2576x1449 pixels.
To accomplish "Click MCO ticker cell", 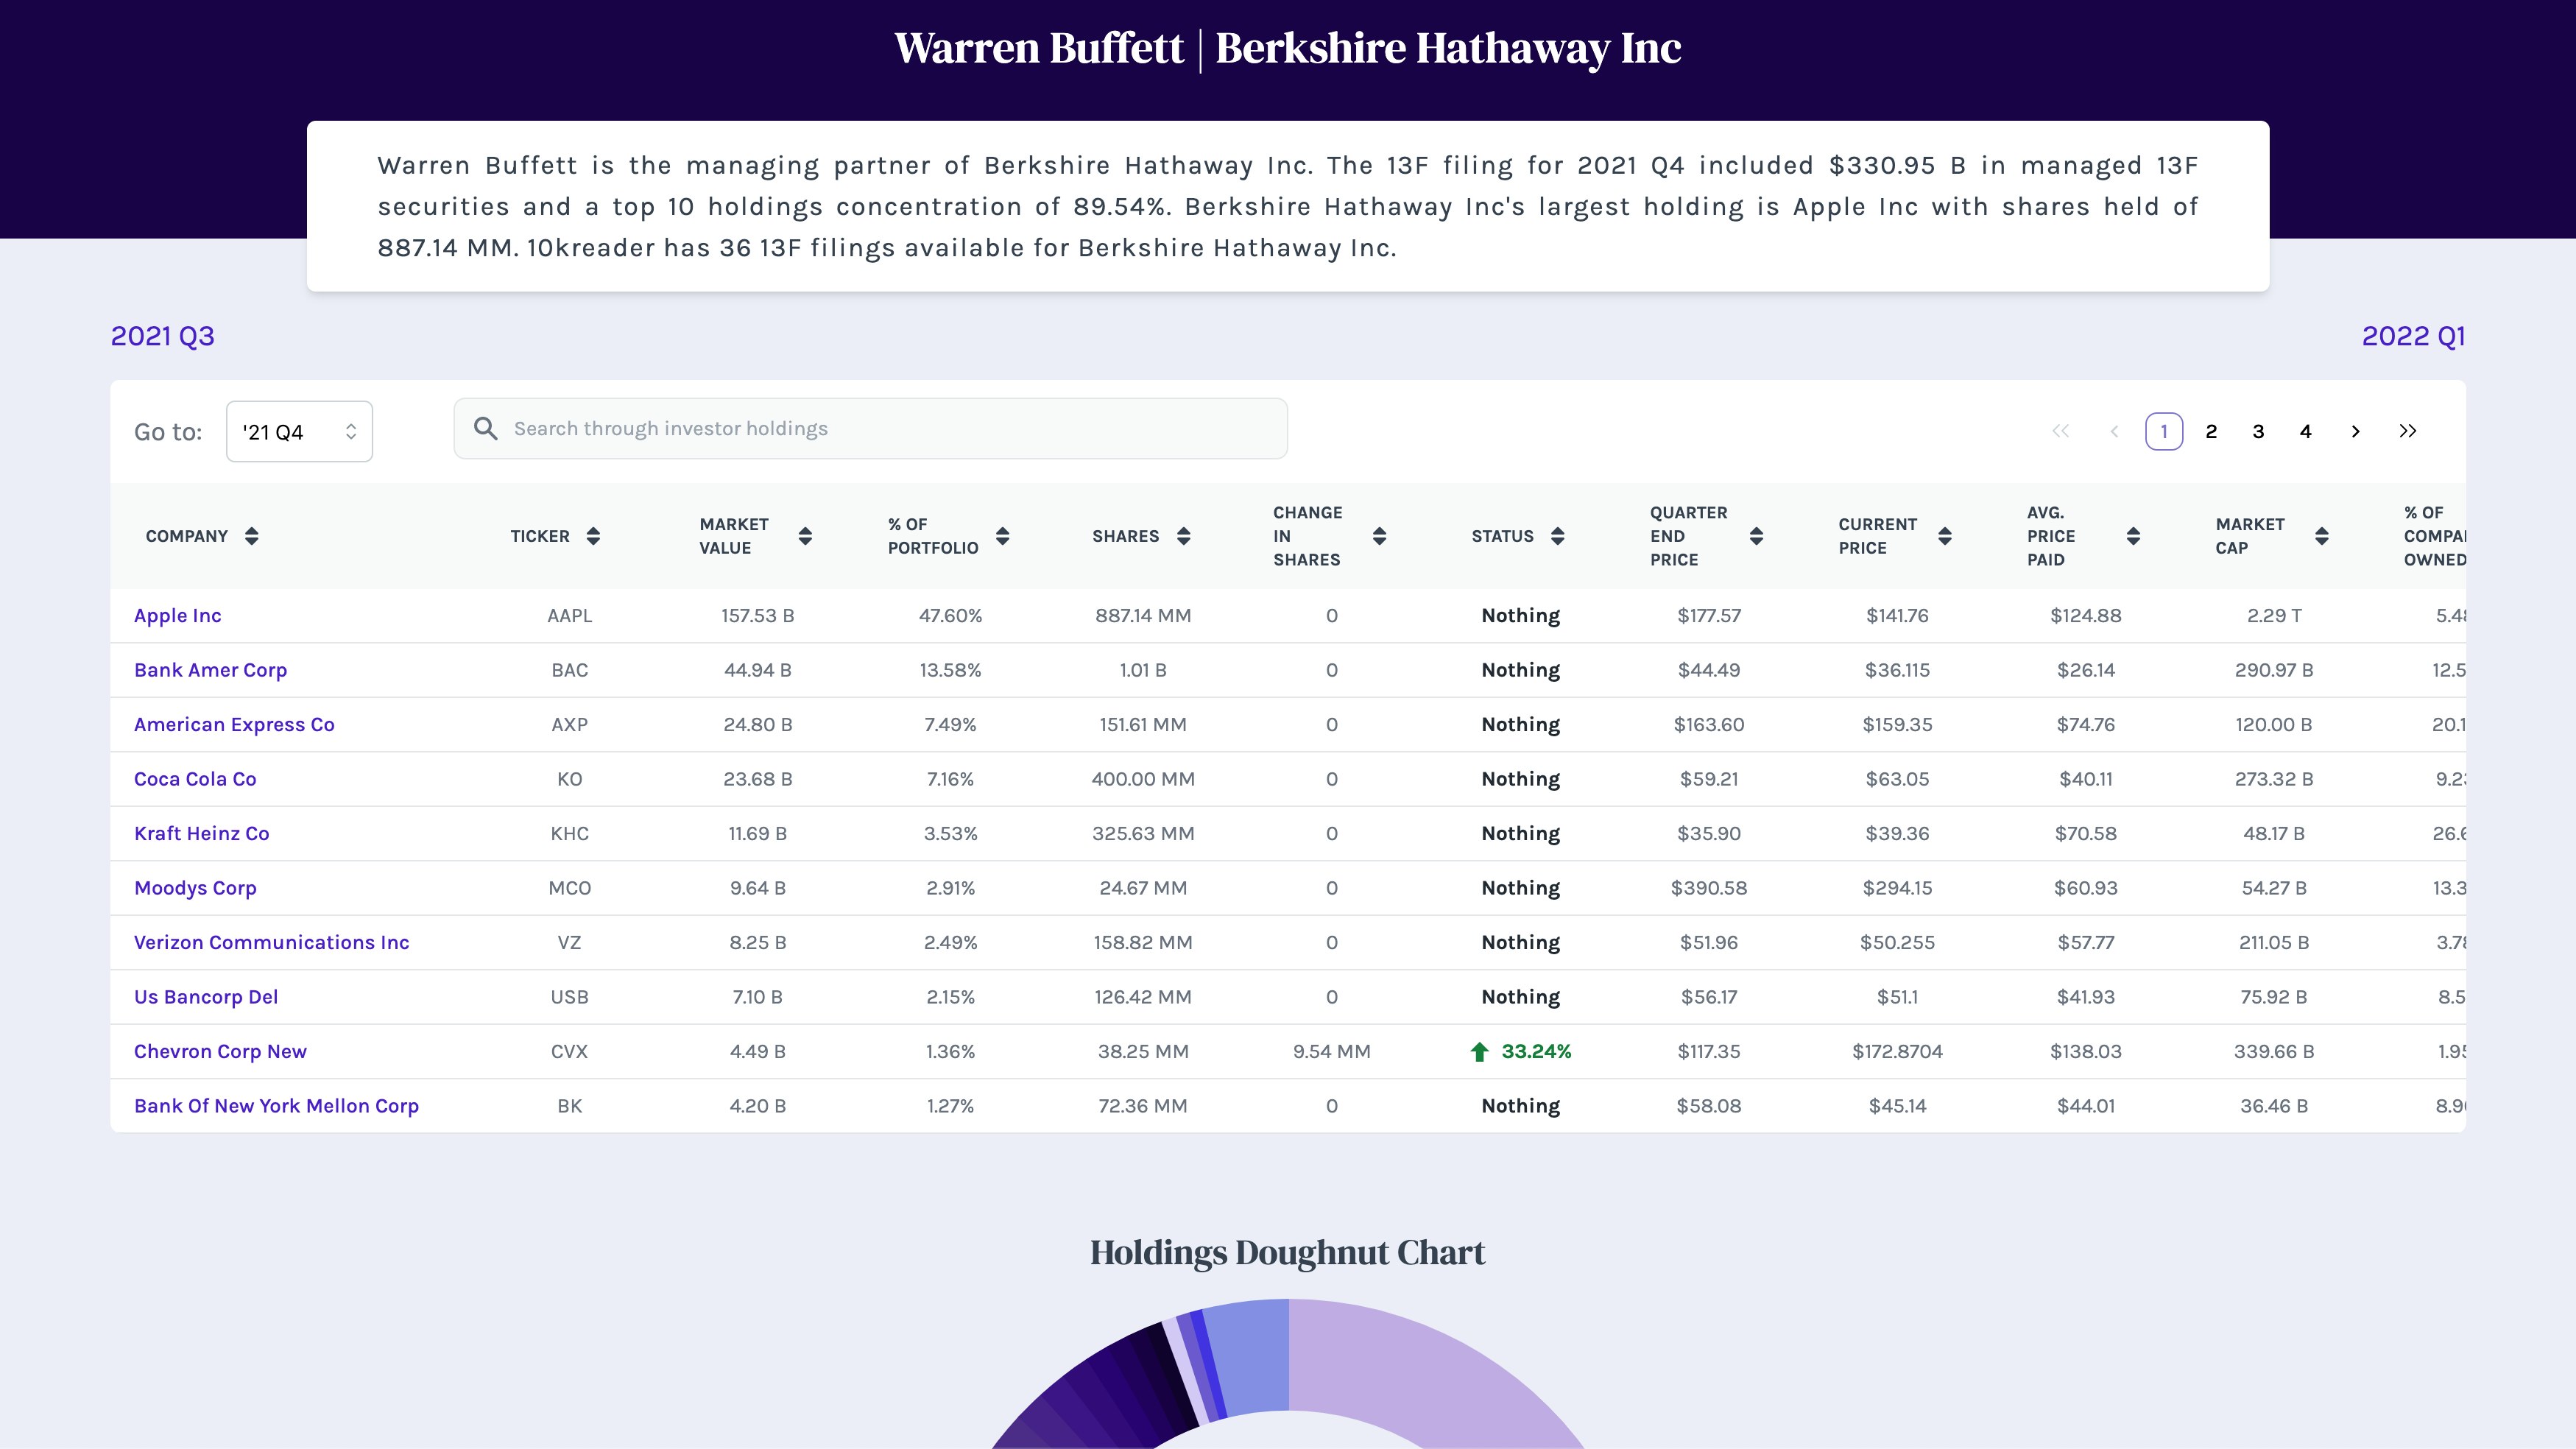I will click(569, 888).
